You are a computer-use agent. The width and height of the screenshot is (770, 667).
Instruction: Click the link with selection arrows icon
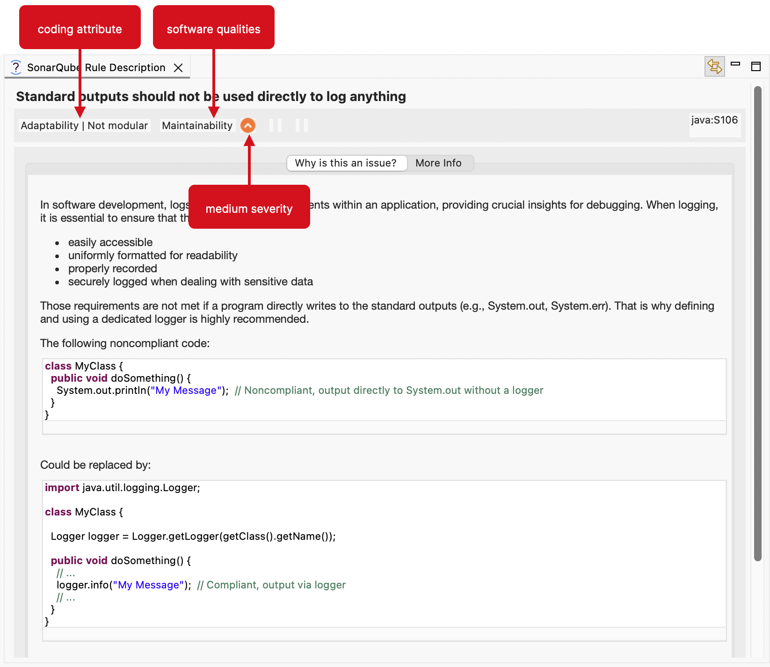(x=714, y=66)
